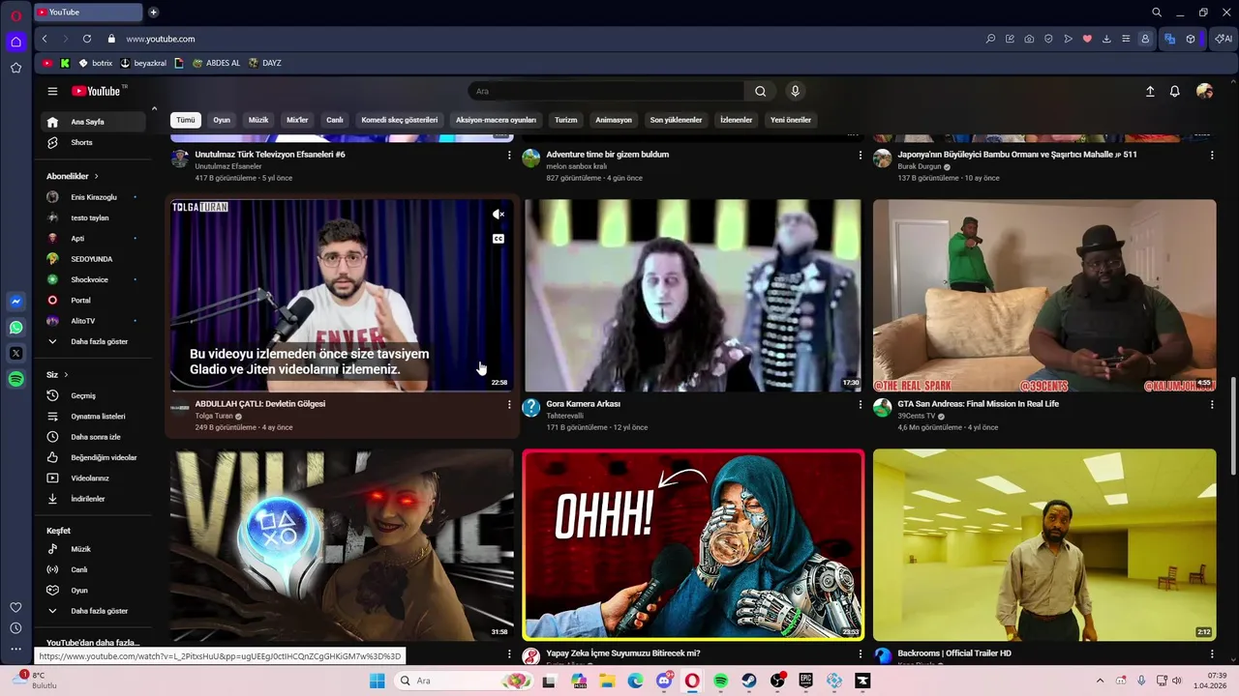1239x696 pixels.
Task: Select the Tümü filter chip
Action: [186, 120]
